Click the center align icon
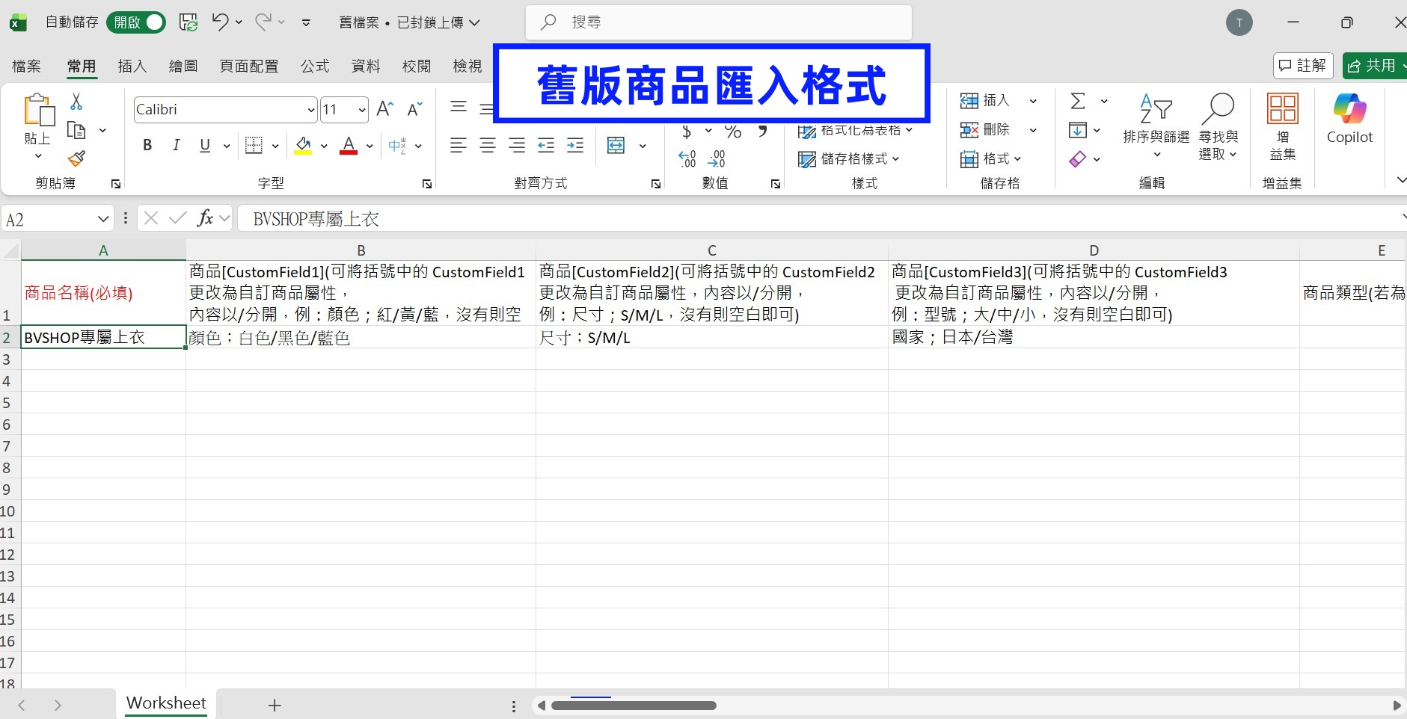 pyautogui.click(x=488, y=146)
